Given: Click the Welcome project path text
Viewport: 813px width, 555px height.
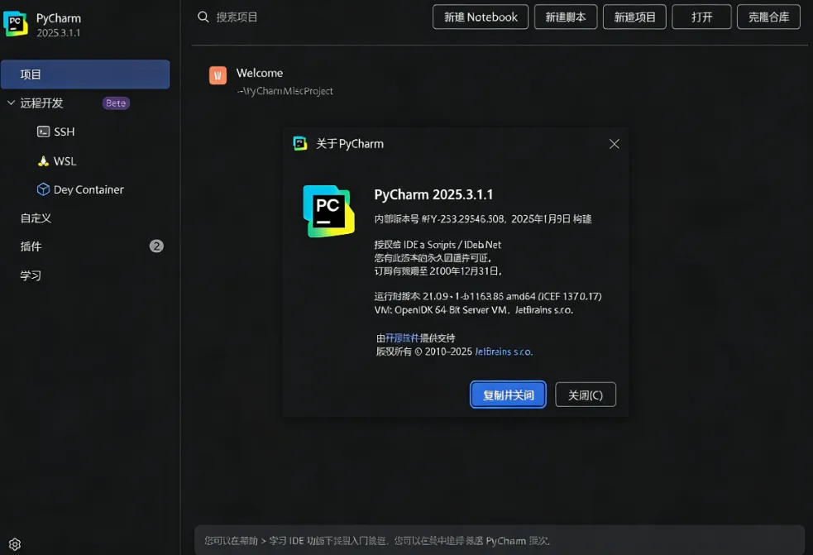Looking at the screenshot, I should click(x=285, y=91).
